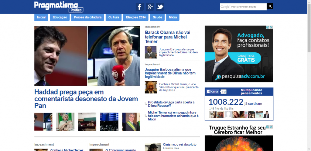This screenshot has width=311, height=151.
Task: Select first carousel thumbnail with split faces
Action: (x=43, y=122)
